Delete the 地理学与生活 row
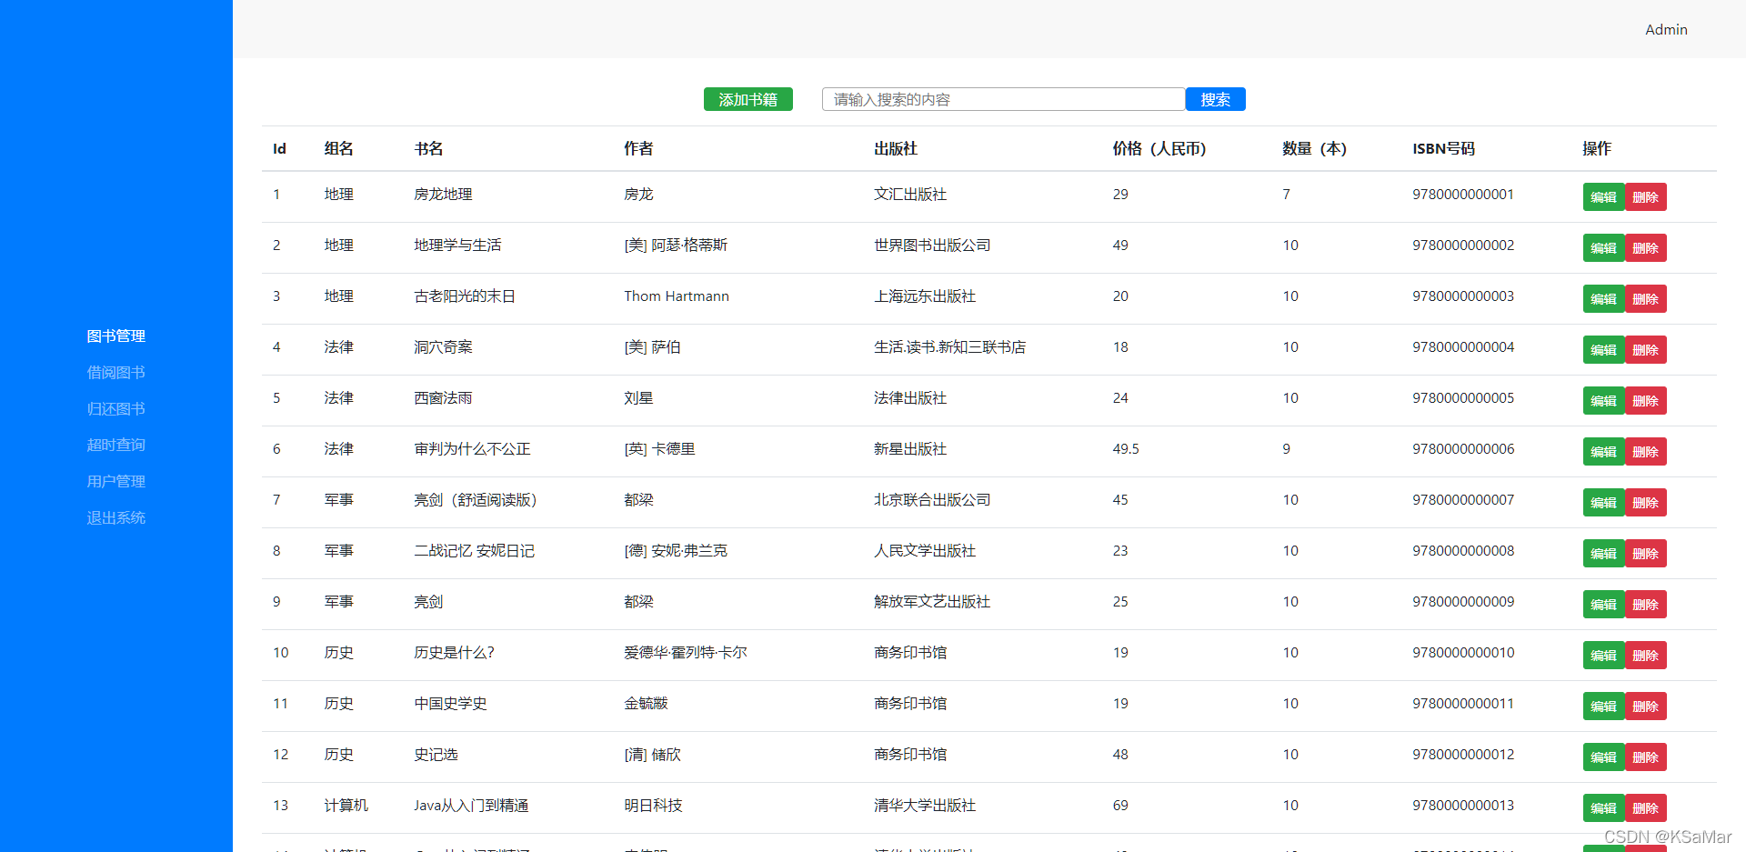 pos(1645,247)
